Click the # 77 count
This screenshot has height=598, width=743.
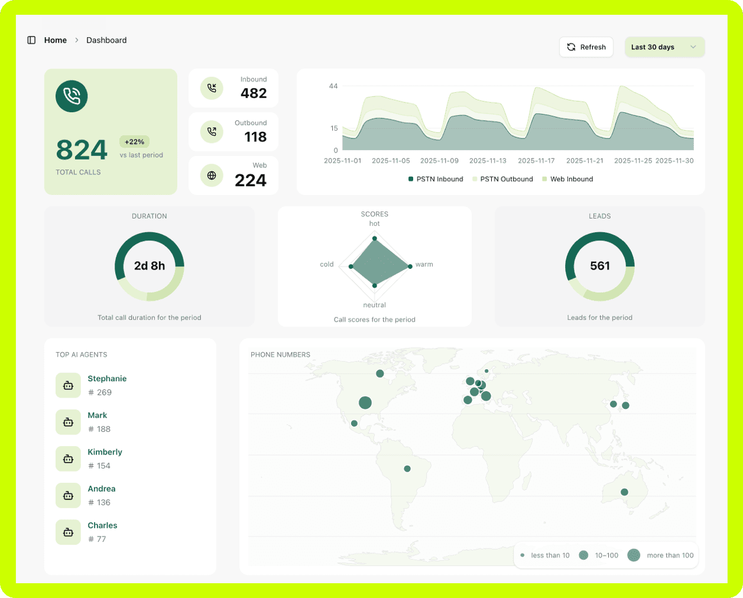click(x=97, y=539)
